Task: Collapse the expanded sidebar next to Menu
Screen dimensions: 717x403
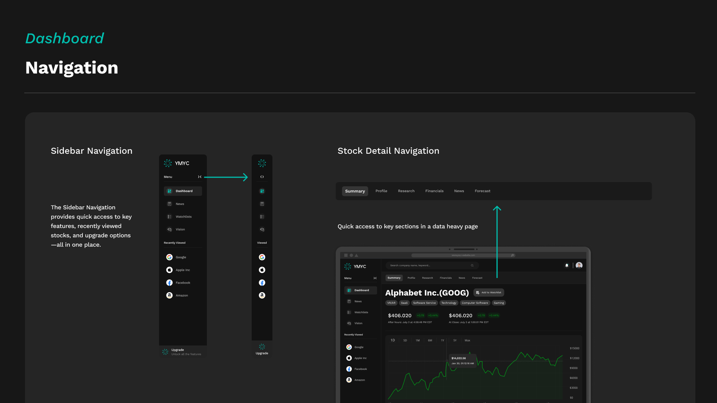Action: point(200,177)
